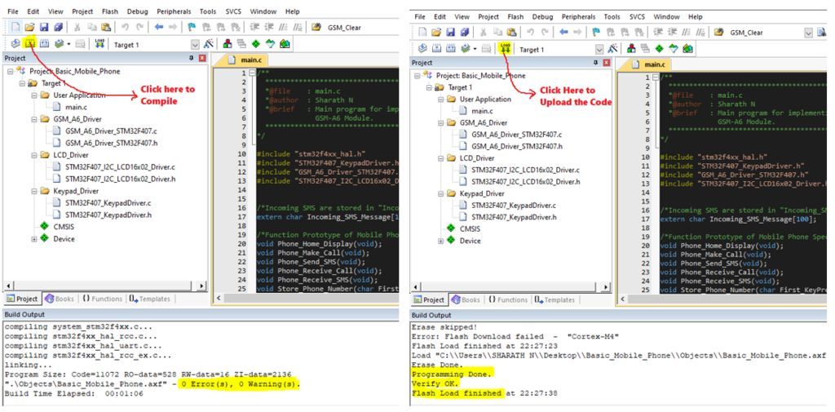Viewport: 835px width, 412px height.
Task: Expand Device node in right window
Action: pos(440,241)
